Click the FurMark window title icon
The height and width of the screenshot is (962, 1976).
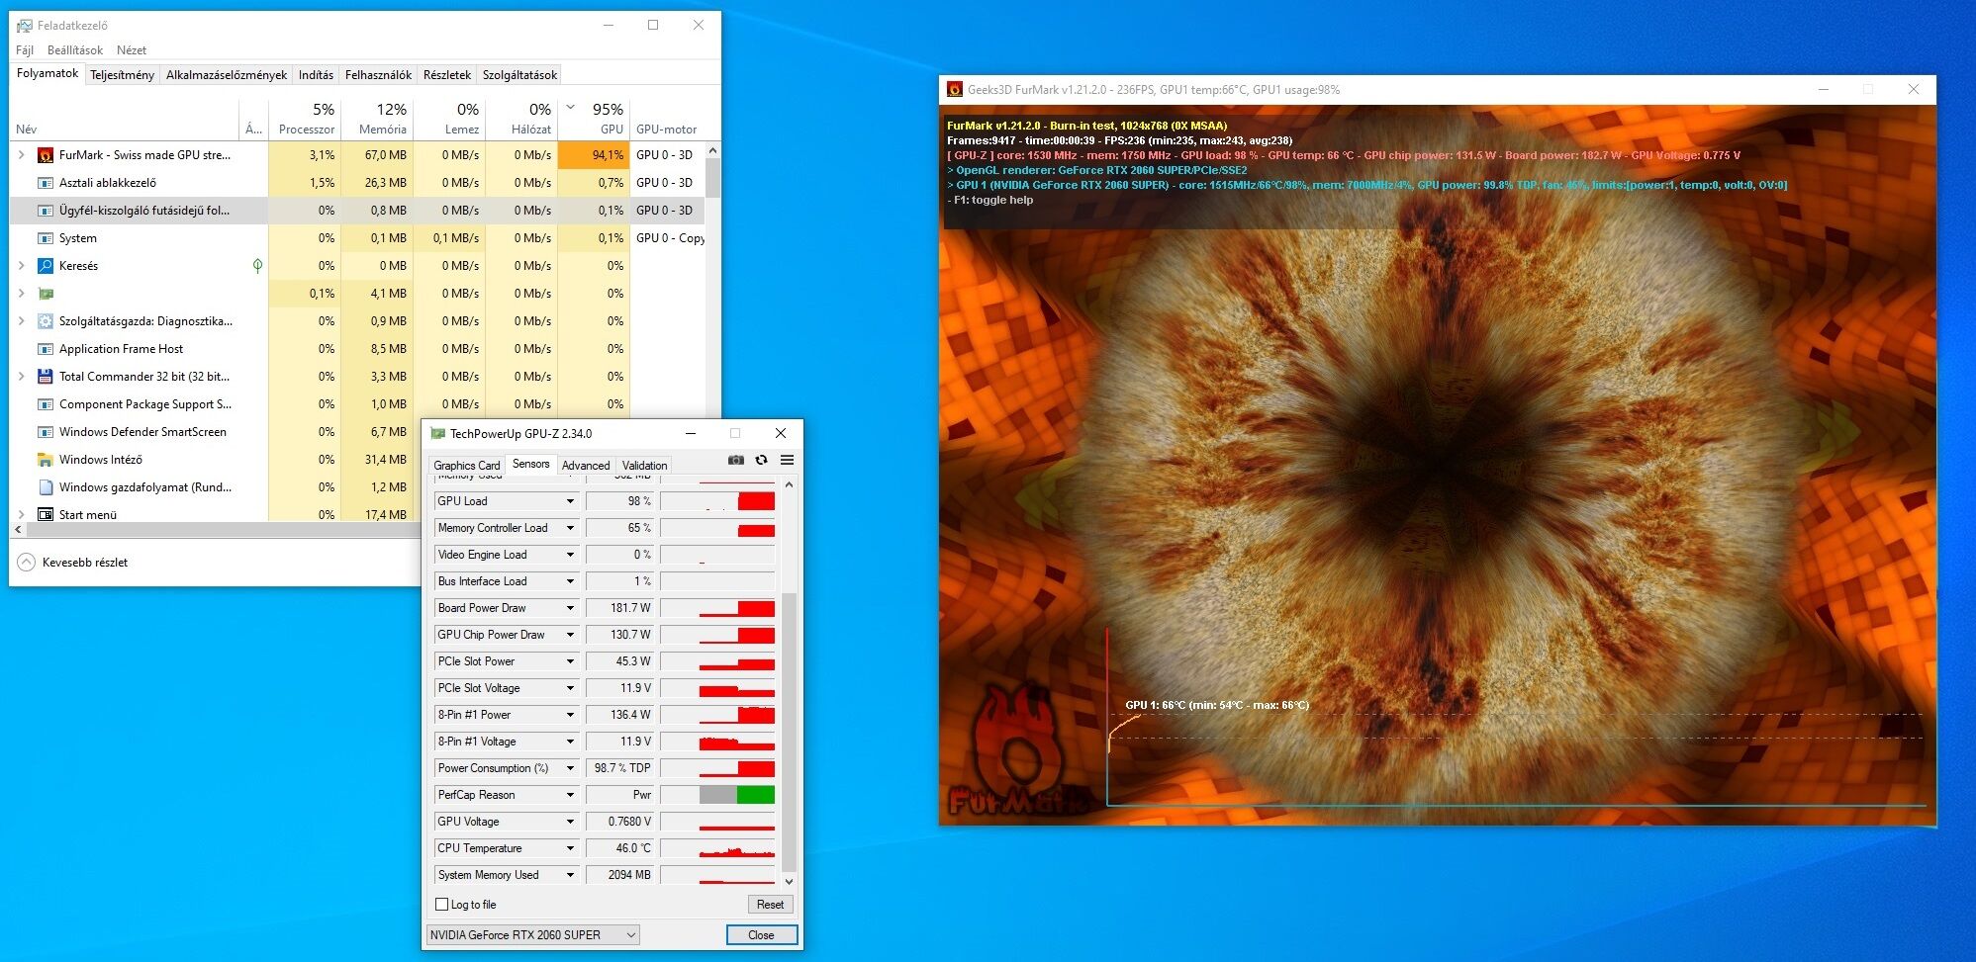[x=955, y=89]
